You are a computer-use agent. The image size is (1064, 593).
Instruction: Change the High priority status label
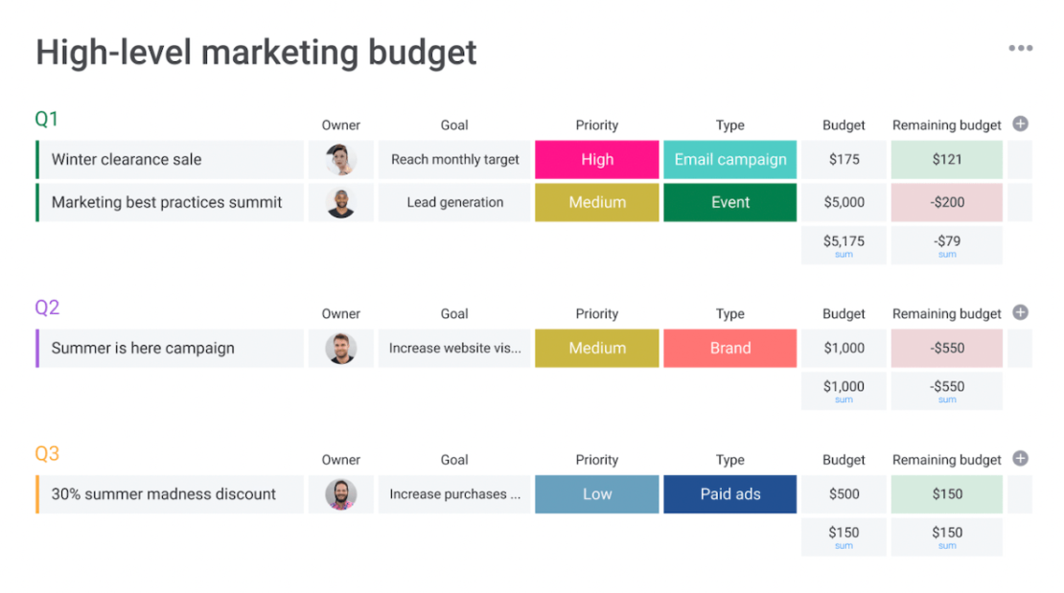[x=596, y=159]
